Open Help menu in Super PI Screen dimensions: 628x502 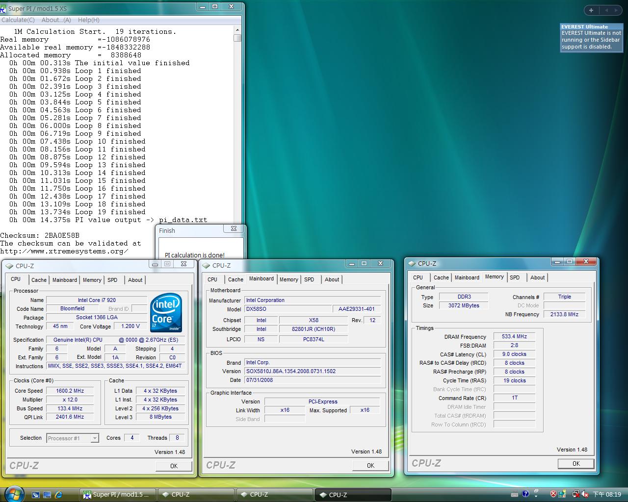[x=88, y=20]
